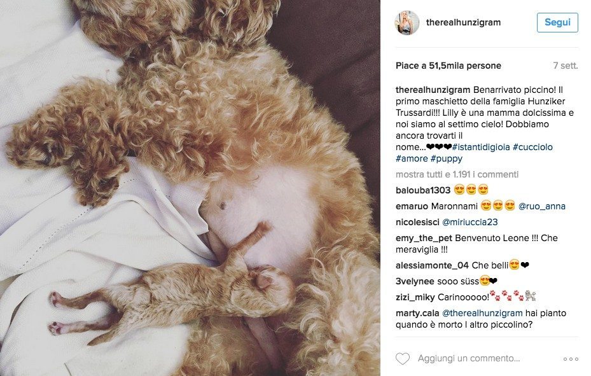Open emy_the_pet commenter profile
591x376 pixels.
pyautogui.click(x=424, y=238)
